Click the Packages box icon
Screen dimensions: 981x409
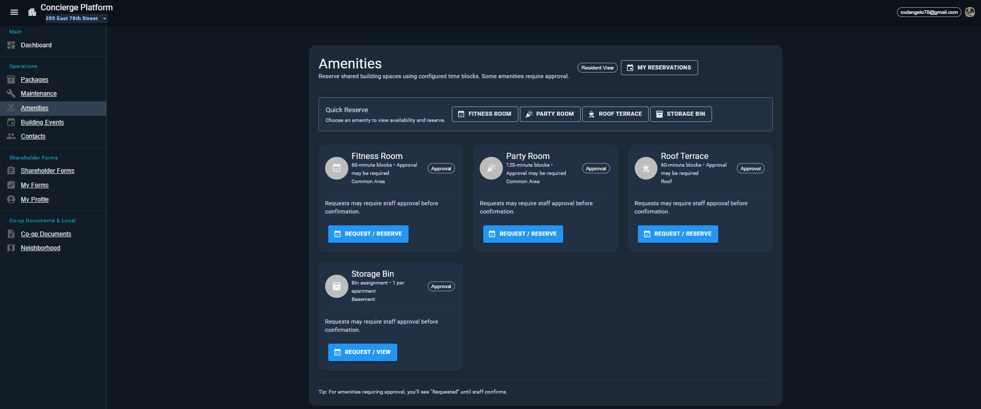[11, 80]
